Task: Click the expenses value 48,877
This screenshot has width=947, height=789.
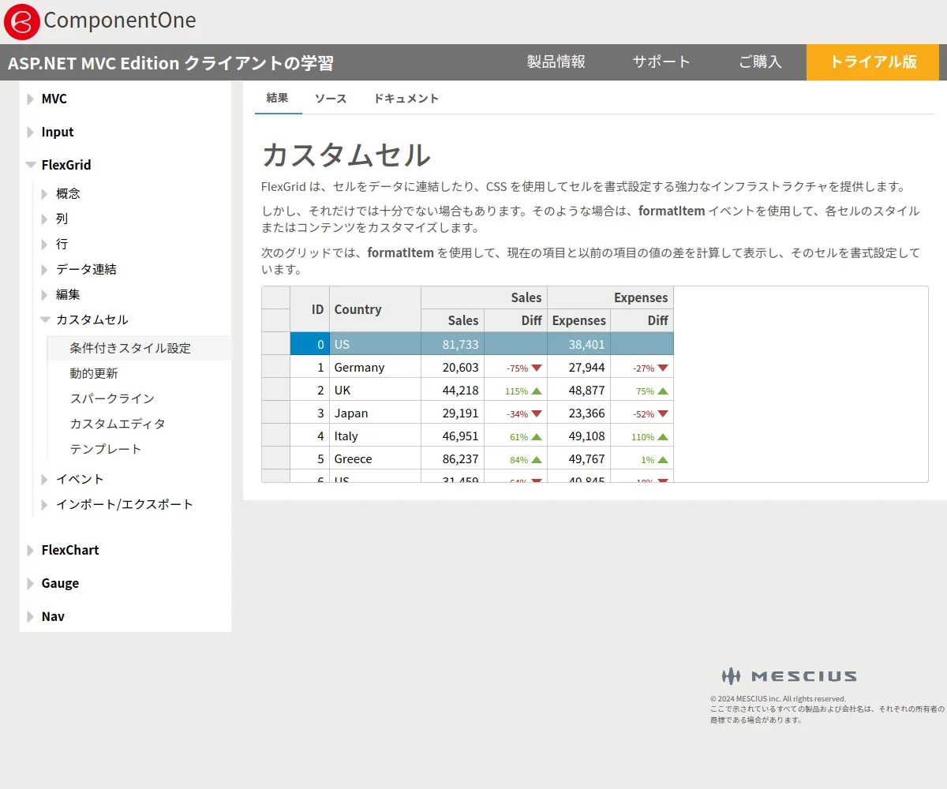Action: click(579, 390)
